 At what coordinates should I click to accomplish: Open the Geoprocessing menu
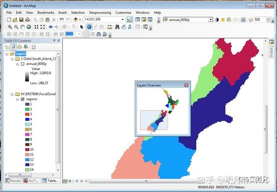(x=100, y=12)
